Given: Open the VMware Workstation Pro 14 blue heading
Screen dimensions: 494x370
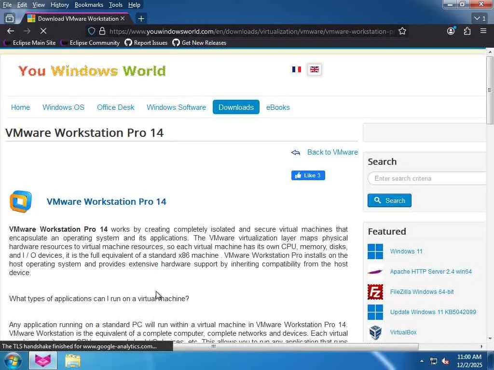Looking at the screenshot, I should coord(106,202).
